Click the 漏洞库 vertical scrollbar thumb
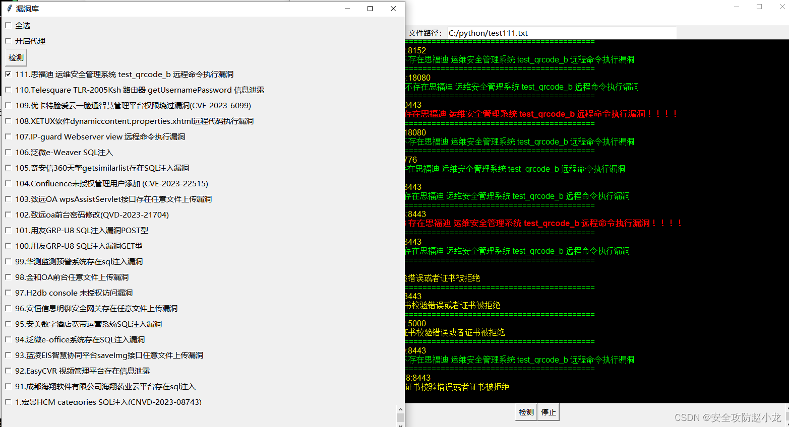This screenshot has height=427, width=789. [x=401, y=417]
